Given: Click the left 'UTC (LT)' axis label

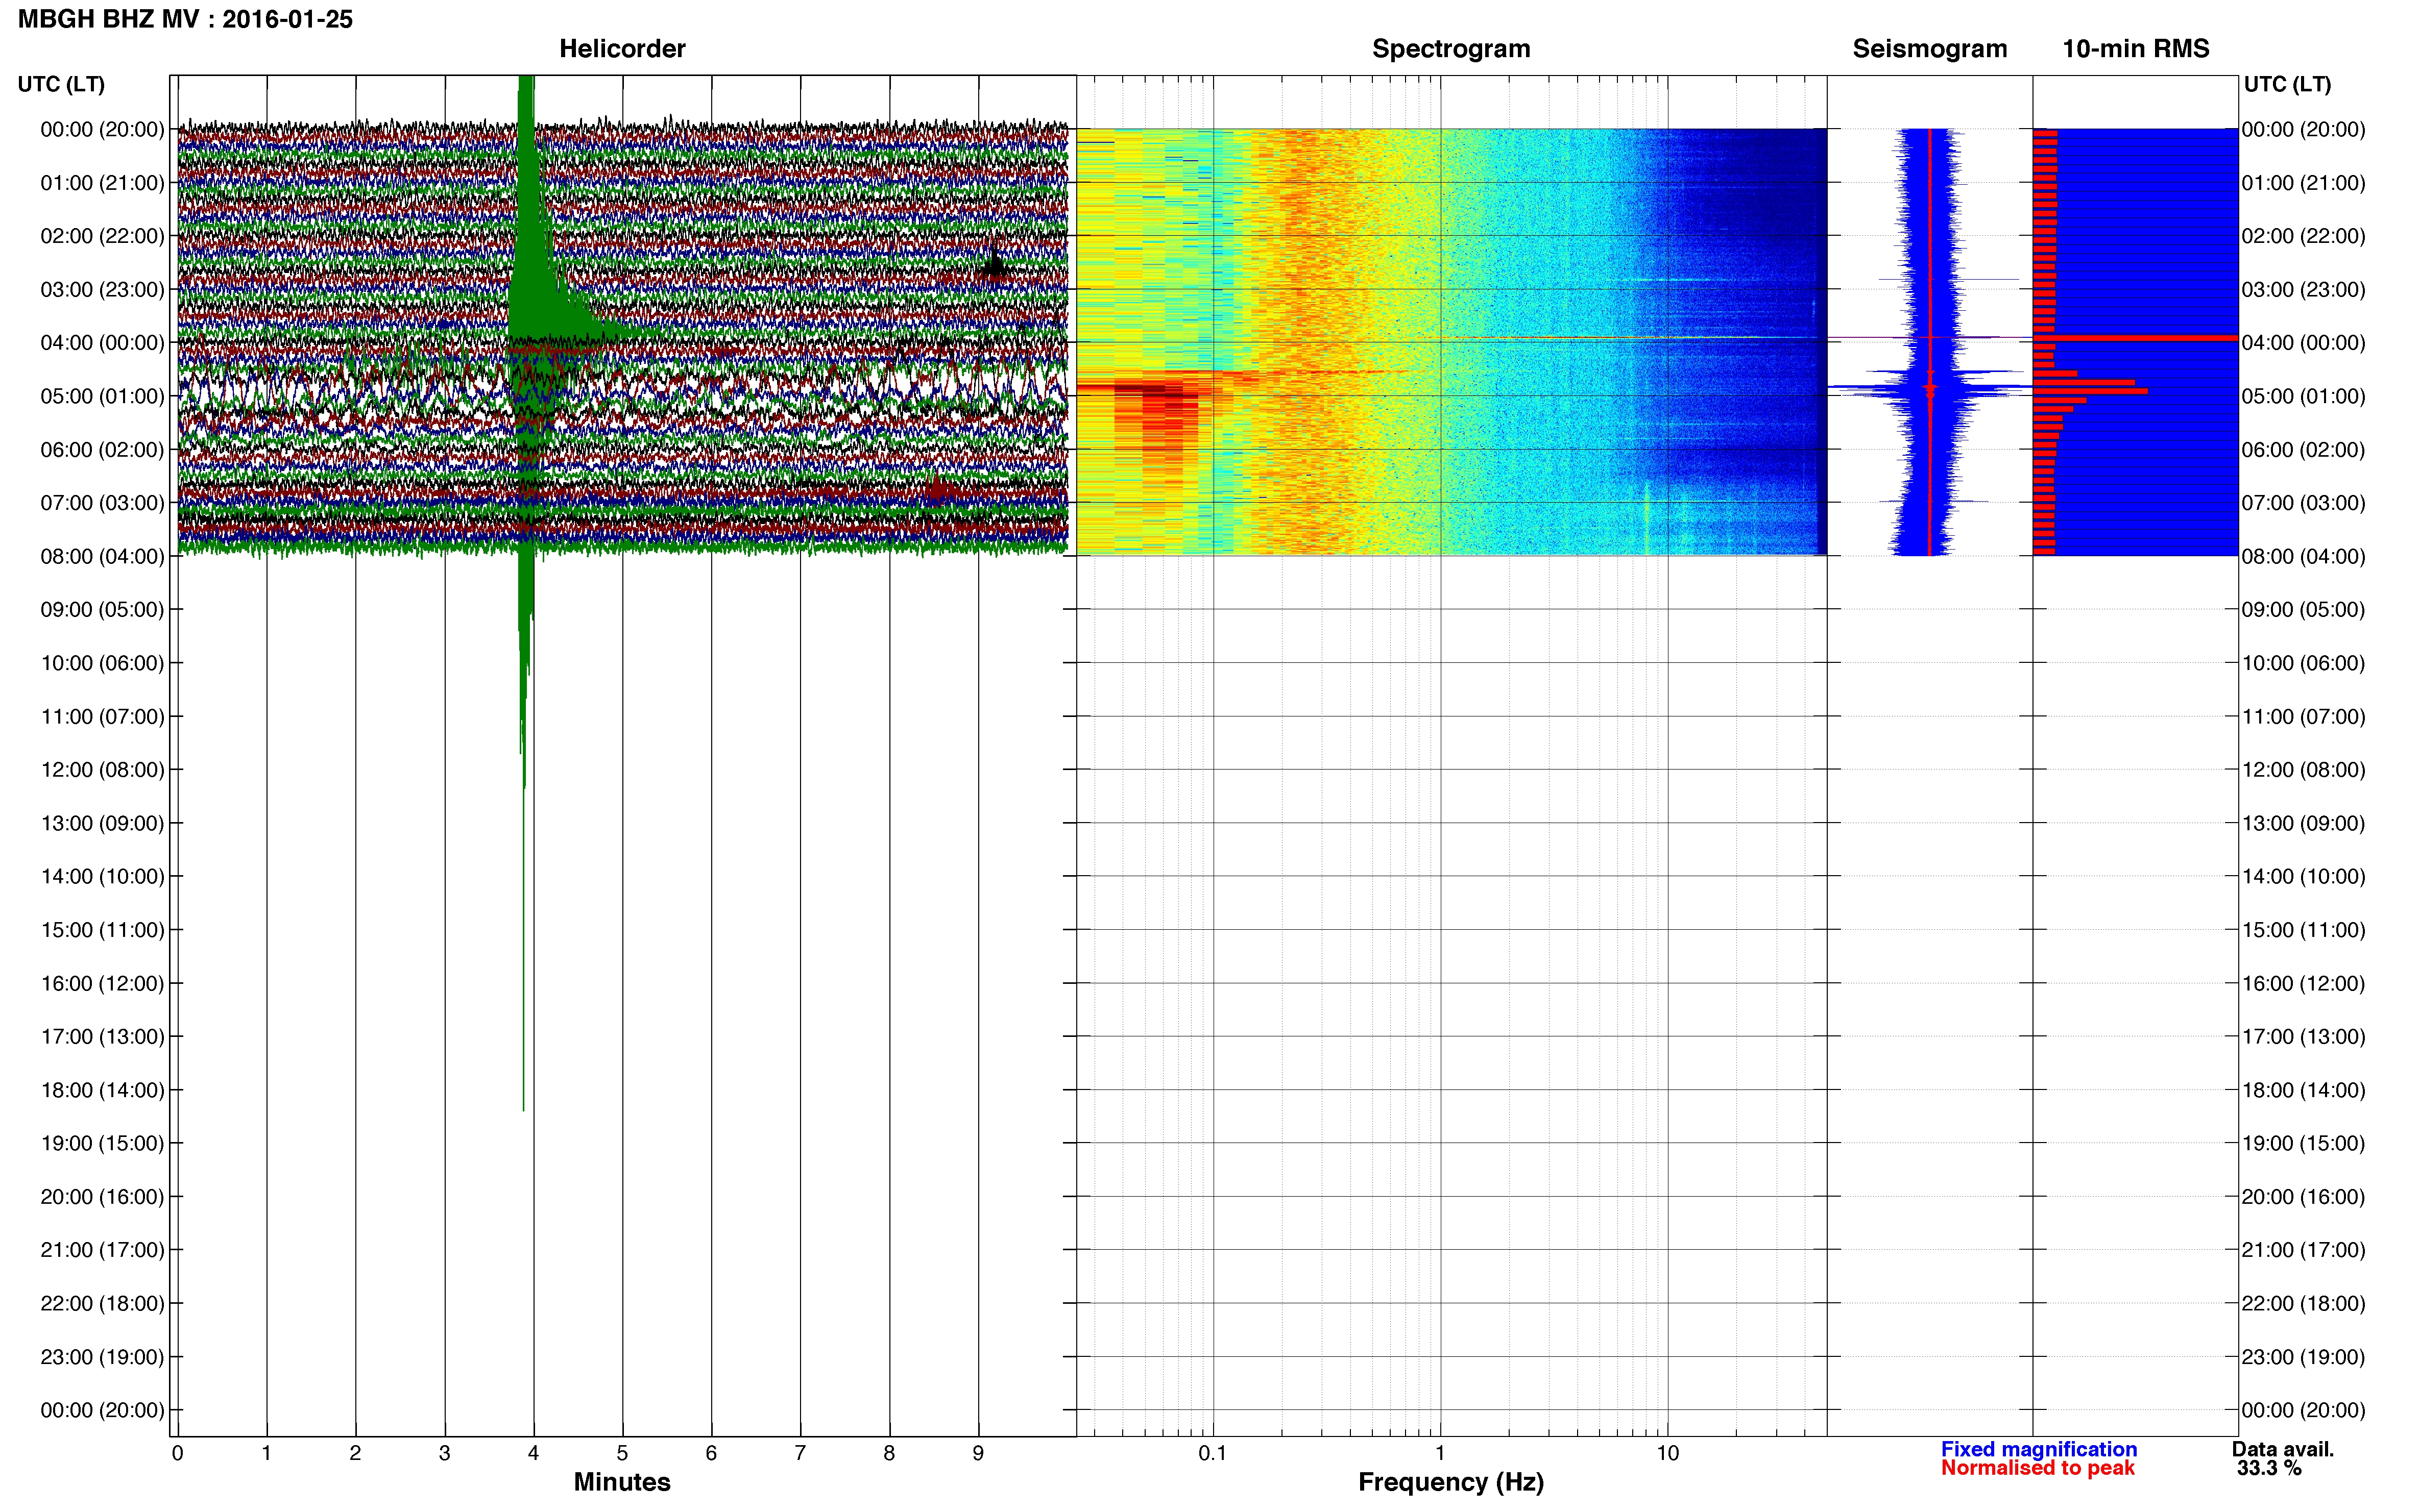Looking at the screenshot, I should coord(61,84).
